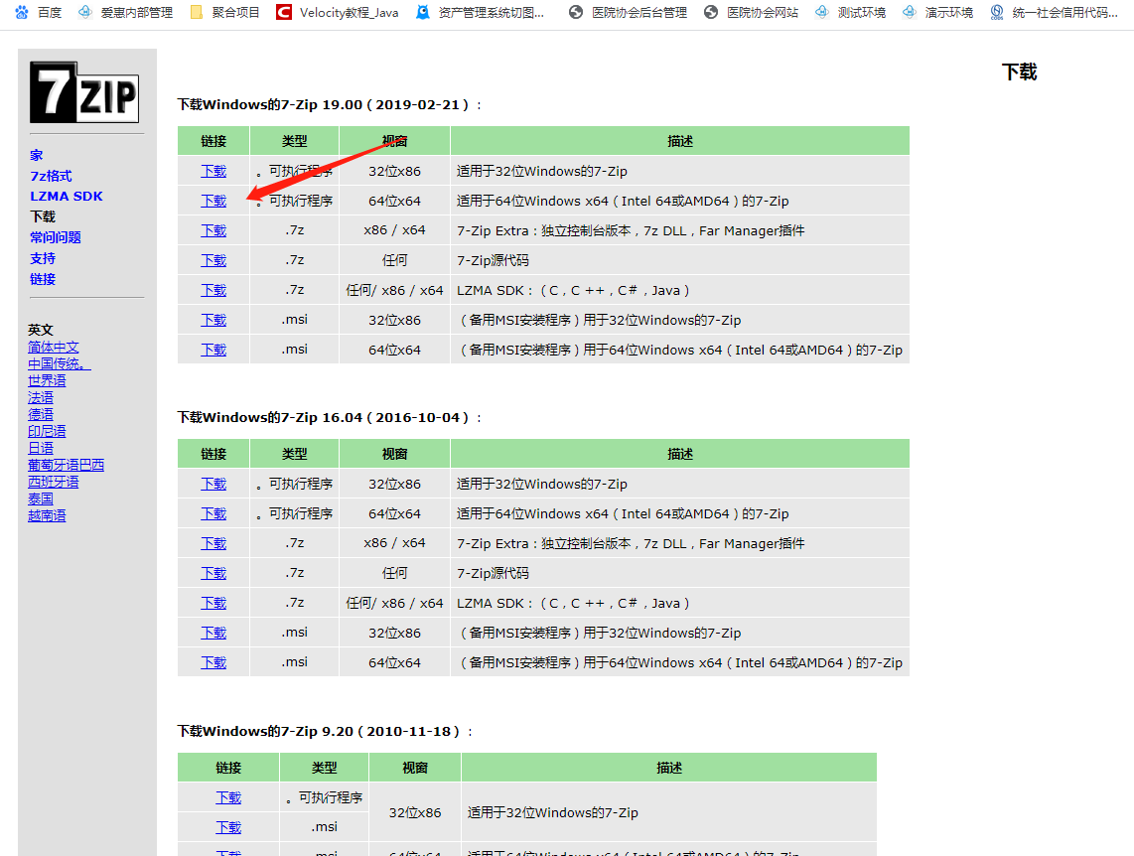Open the 支持 sidebar link

click(43, 258)
